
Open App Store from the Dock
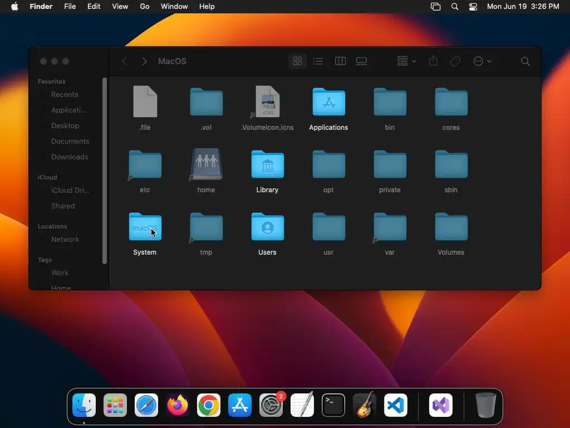pos(240,405)
